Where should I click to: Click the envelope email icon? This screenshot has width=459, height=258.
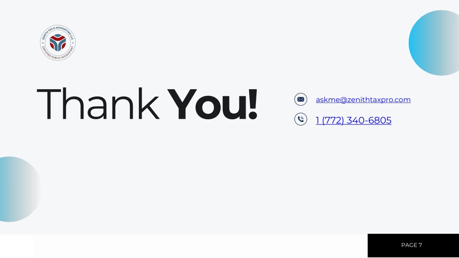coord(301,99)
